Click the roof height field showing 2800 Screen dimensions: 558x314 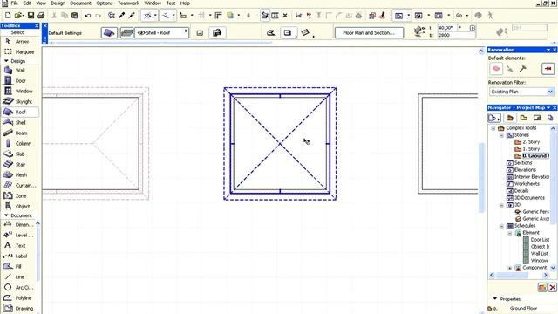pyautogui.click(x=456, y=35)
